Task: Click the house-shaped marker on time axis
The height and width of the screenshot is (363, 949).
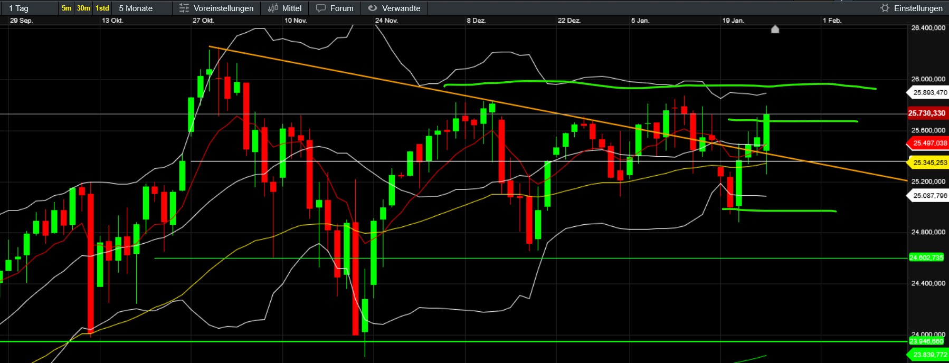Action: coord(775,29)
